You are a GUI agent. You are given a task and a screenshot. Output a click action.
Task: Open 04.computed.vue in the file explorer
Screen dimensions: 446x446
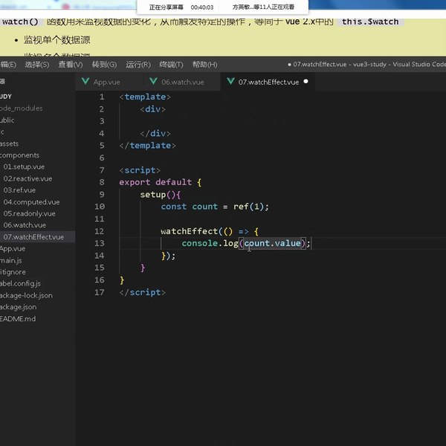pyautogui.click(x=30, y=201)
